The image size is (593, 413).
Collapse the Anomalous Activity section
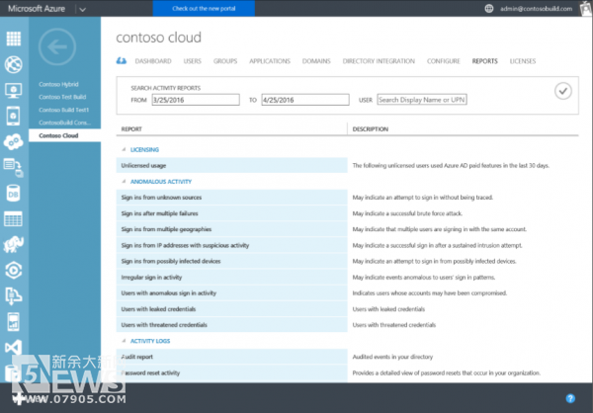pyautogui.click(x=124, y=182)
